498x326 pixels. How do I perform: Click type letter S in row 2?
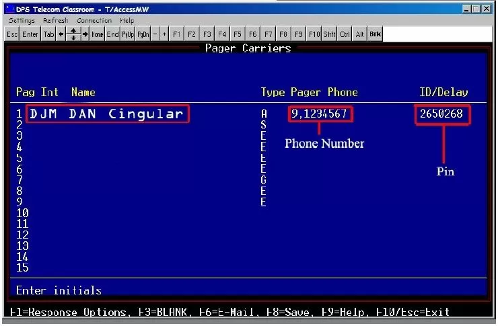pos(264,124)
